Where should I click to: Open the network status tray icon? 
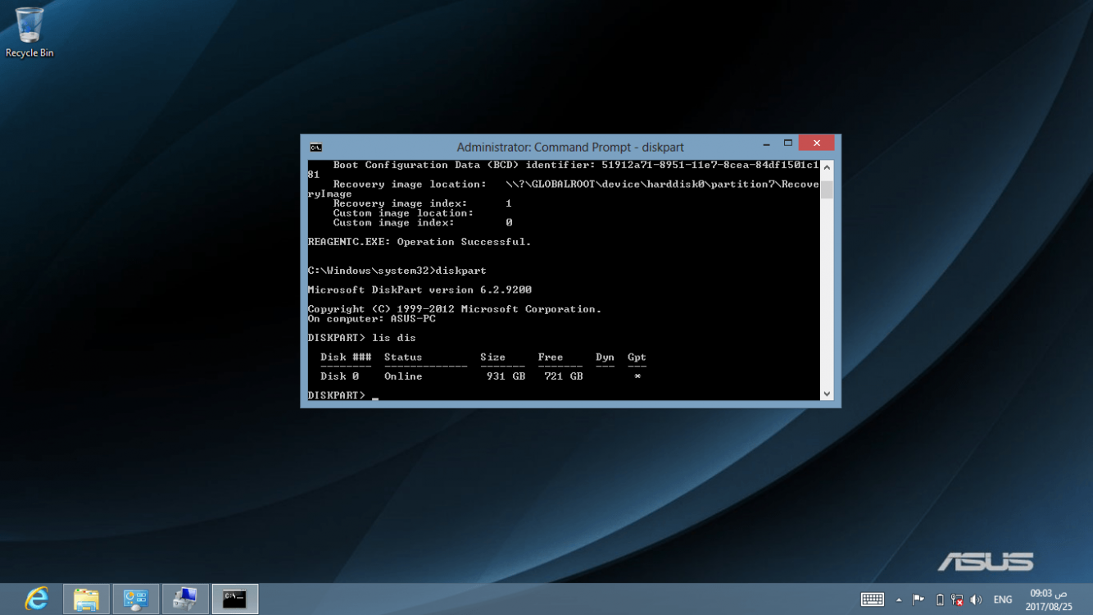pyautogui.click(x=957, y=600)
